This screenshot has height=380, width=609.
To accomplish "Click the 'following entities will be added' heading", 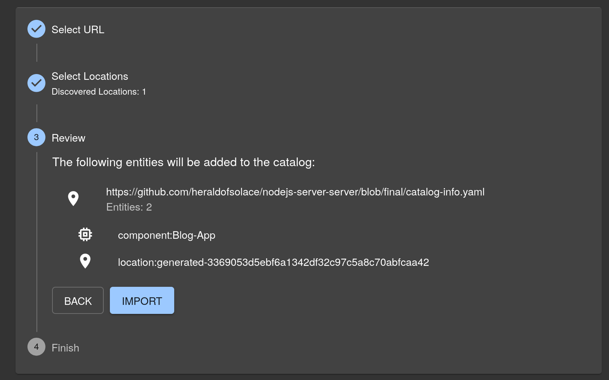I will click(183, 162).
